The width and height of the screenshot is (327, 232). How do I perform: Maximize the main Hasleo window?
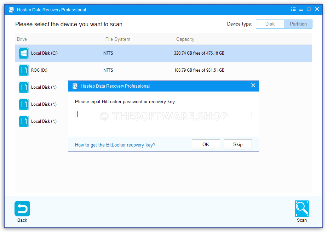(x=309, y=9)
